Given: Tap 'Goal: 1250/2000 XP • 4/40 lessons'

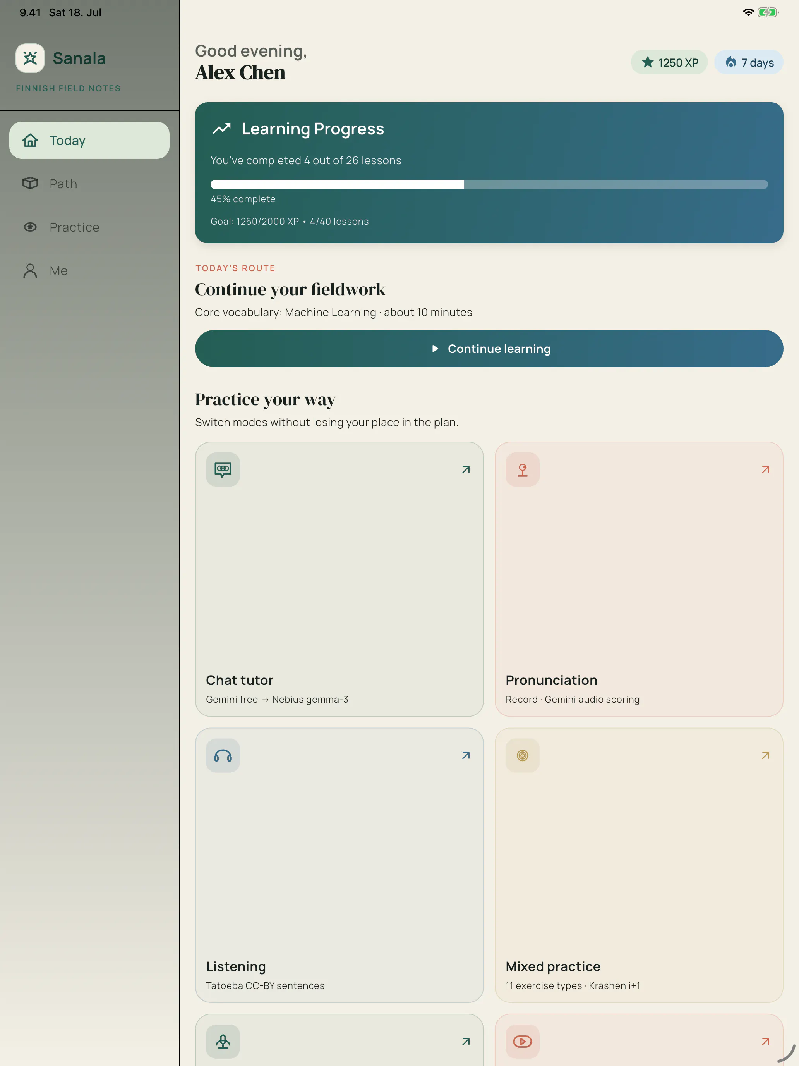Looking at the screenshot, I should (x=290, y=221).
